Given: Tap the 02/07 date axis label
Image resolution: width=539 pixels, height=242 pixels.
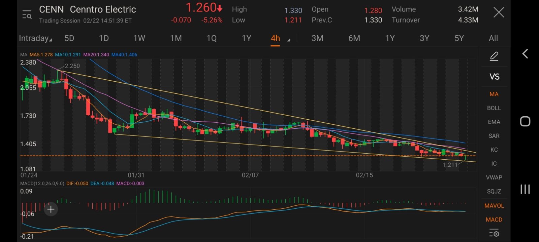Looking at the screenshot, I should (250, 175).
